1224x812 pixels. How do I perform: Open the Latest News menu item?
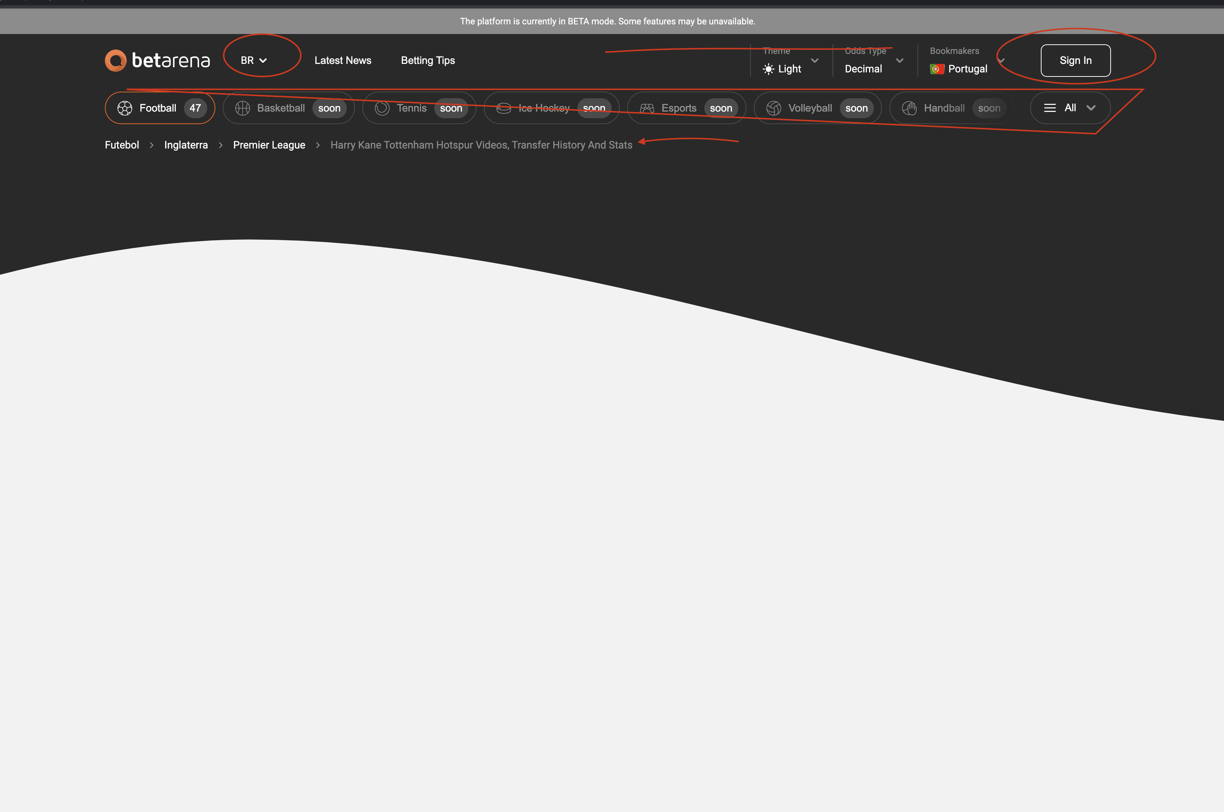[x=343, y=60]
